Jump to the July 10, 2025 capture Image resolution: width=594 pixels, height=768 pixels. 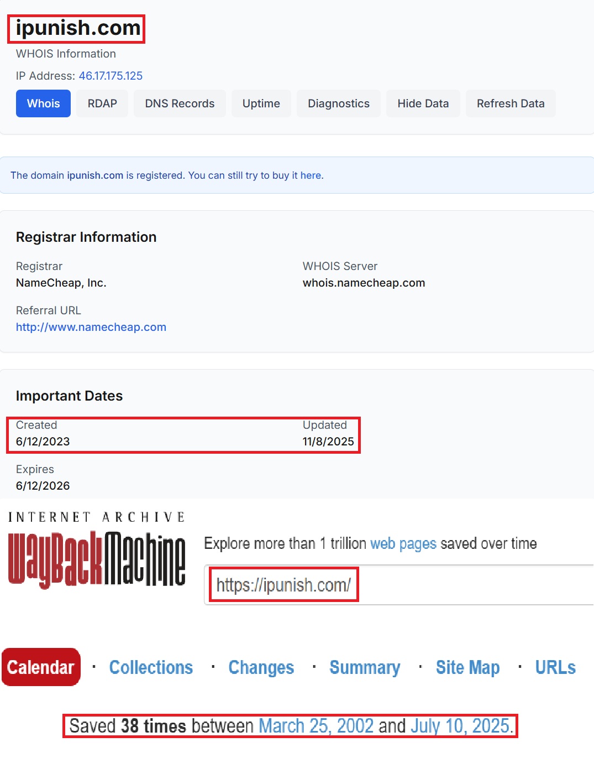460,726
